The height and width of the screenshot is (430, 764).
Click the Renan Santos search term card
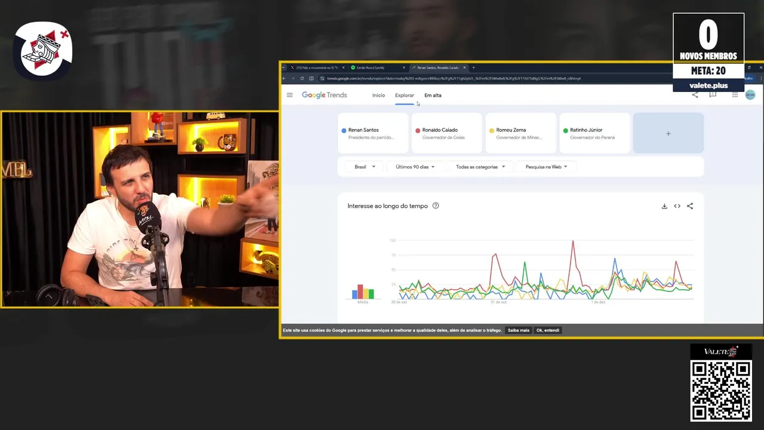click(x=373, y=133)
